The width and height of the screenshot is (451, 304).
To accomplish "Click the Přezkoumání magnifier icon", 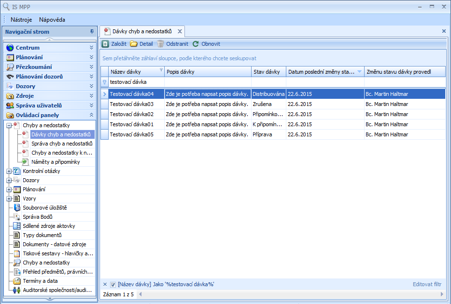I will [10, 67].
